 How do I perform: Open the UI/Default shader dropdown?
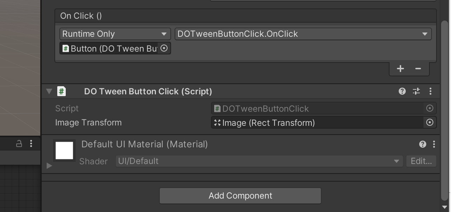coord(259,161)
